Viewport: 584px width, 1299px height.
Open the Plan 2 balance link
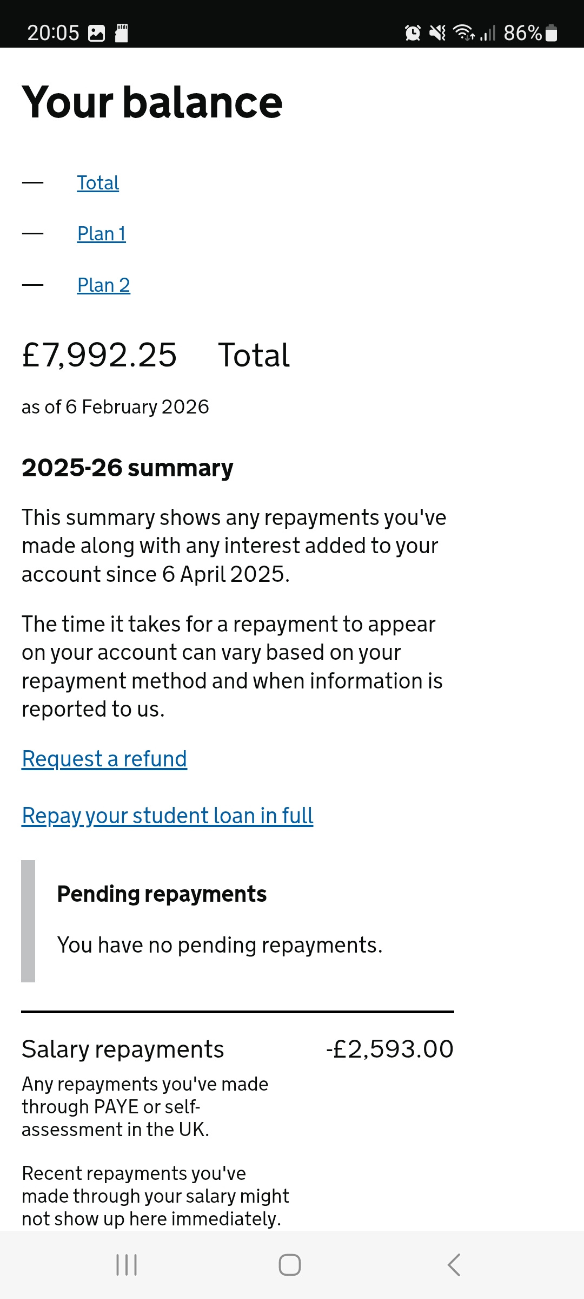click(104, 285)
